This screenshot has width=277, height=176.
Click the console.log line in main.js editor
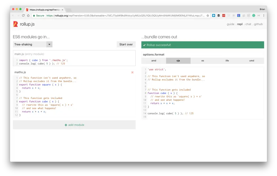[42, 64]
